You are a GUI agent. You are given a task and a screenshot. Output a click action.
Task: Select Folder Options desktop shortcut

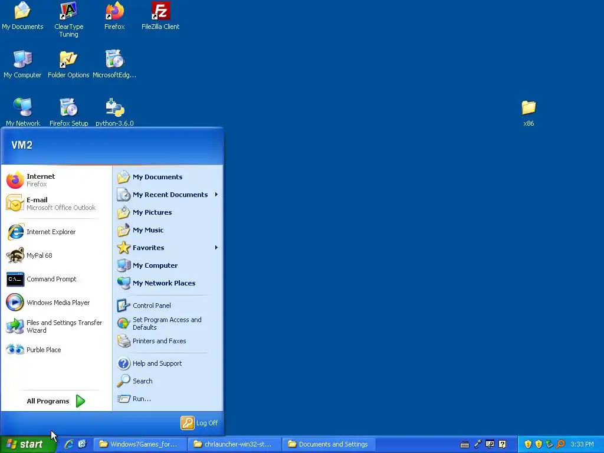68,64
